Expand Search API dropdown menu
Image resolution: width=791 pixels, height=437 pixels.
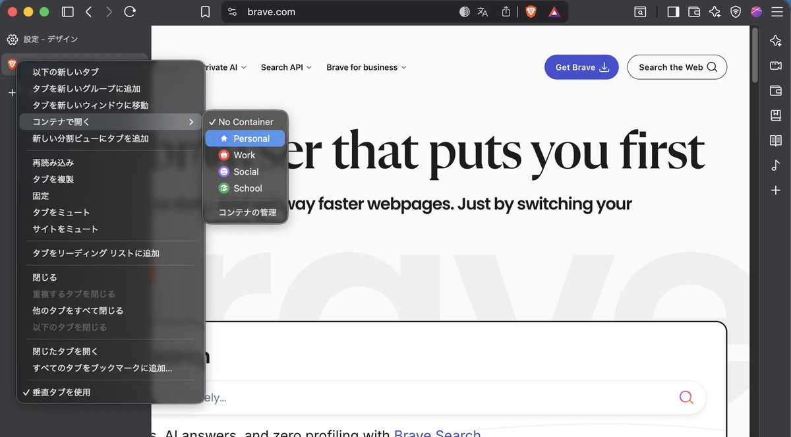point(286,67)
